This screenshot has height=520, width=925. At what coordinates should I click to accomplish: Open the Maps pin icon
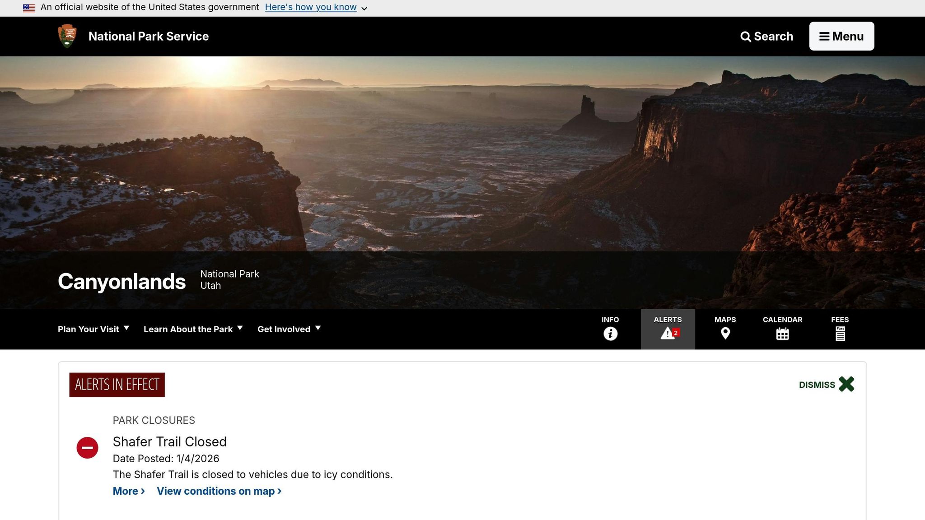[x=725, y=334]
